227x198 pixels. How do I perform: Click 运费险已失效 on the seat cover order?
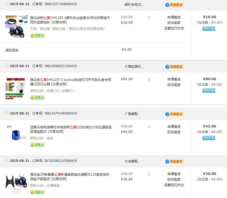174,28
